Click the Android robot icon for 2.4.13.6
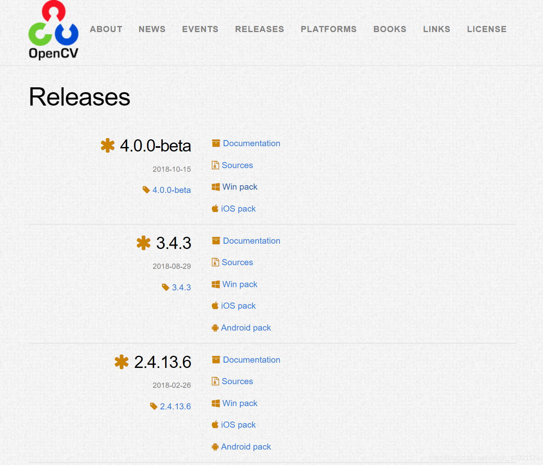 point(215,447)
